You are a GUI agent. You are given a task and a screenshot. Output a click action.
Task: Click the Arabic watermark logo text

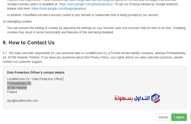[x=132, y=98]
